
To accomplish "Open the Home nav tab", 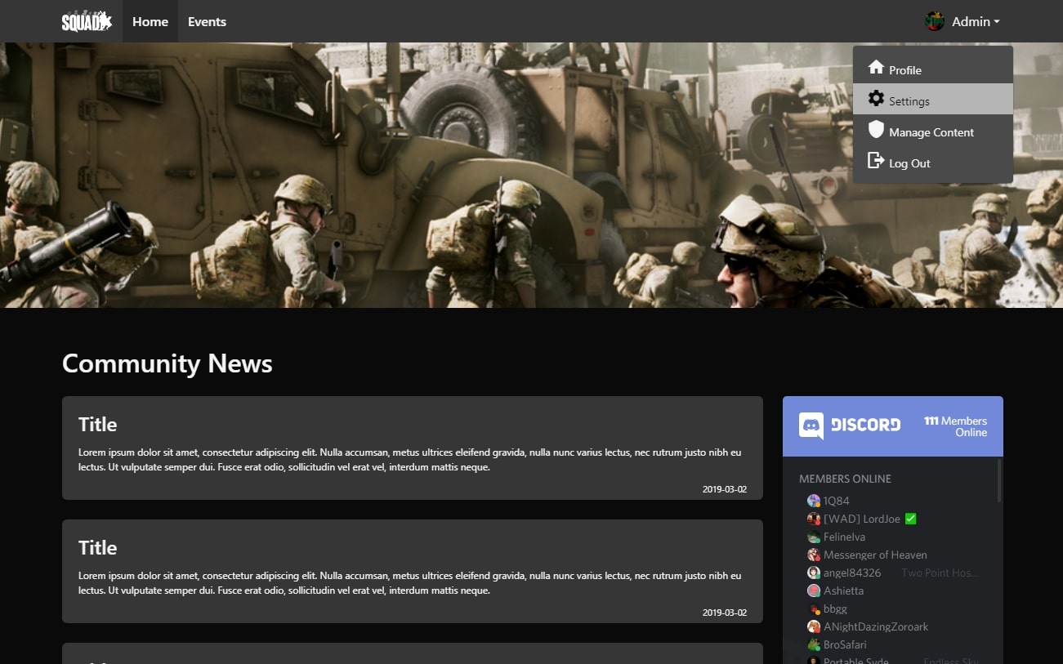I will (x=150, y=21).
